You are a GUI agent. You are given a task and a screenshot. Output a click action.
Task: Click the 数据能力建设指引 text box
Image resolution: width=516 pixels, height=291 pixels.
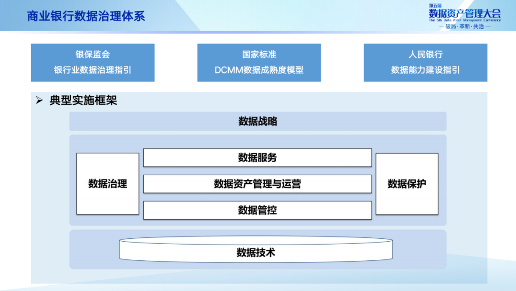click(425, 70)
